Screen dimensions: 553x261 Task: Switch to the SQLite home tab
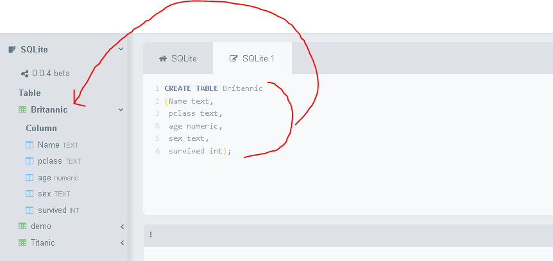178,58
